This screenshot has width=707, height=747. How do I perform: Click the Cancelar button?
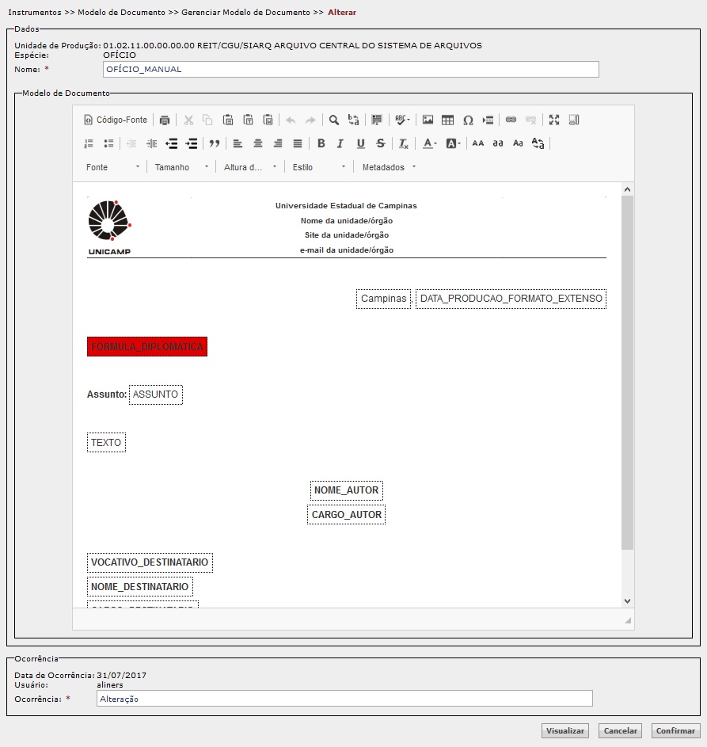(621, 731)
